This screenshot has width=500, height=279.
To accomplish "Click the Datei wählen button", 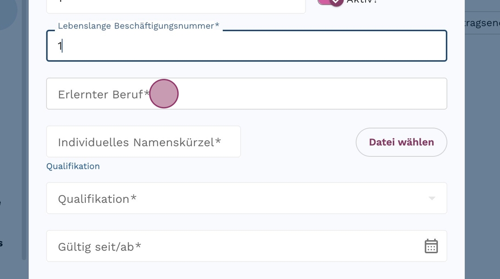I will [x=401, y=142].
